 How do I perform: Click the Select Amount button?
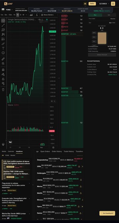[x=102, y=55]
